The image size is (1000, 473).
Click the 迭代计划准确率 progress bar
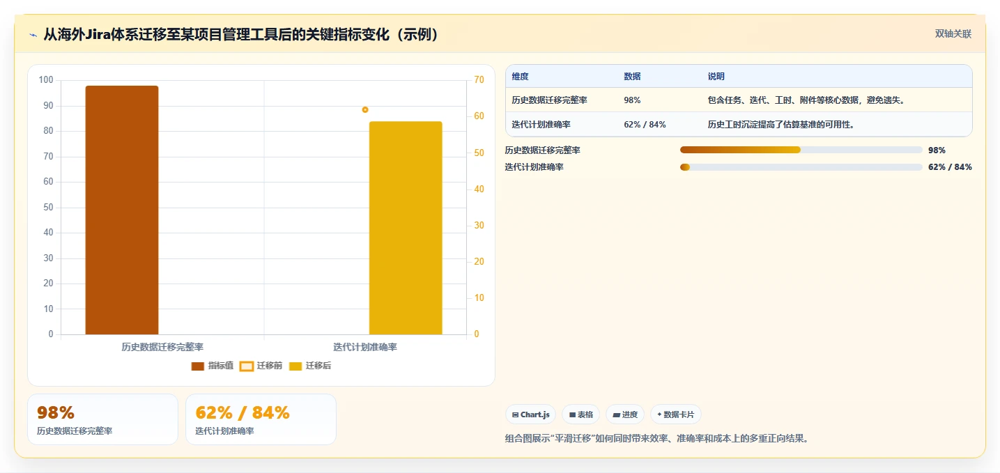coord(801,167)
